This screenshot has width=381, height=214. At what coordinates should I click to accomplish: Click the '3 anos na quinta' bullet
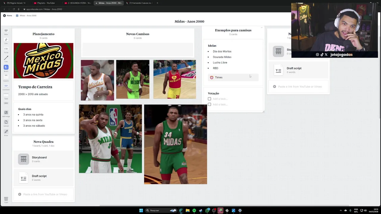pos(33,114)
